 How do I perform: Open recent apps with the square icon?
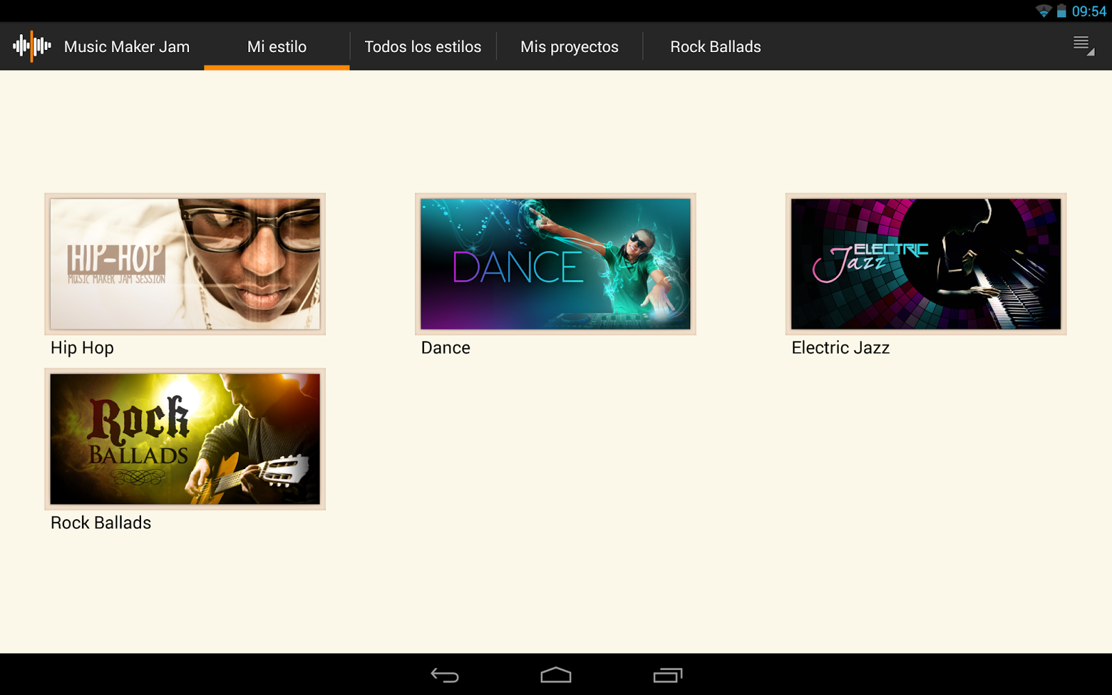point(668,674)
